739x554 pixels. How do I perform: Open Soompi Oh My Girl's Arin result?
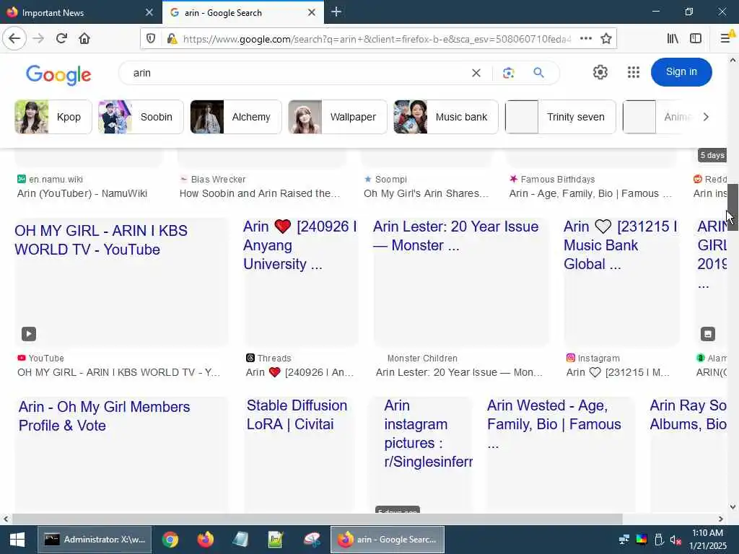coord(426,193)
